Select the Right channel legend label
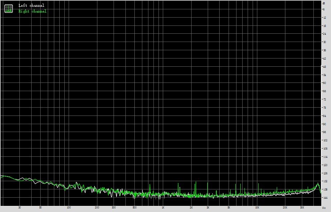Viewport: 331px width, 212px height. click(32, 11)
